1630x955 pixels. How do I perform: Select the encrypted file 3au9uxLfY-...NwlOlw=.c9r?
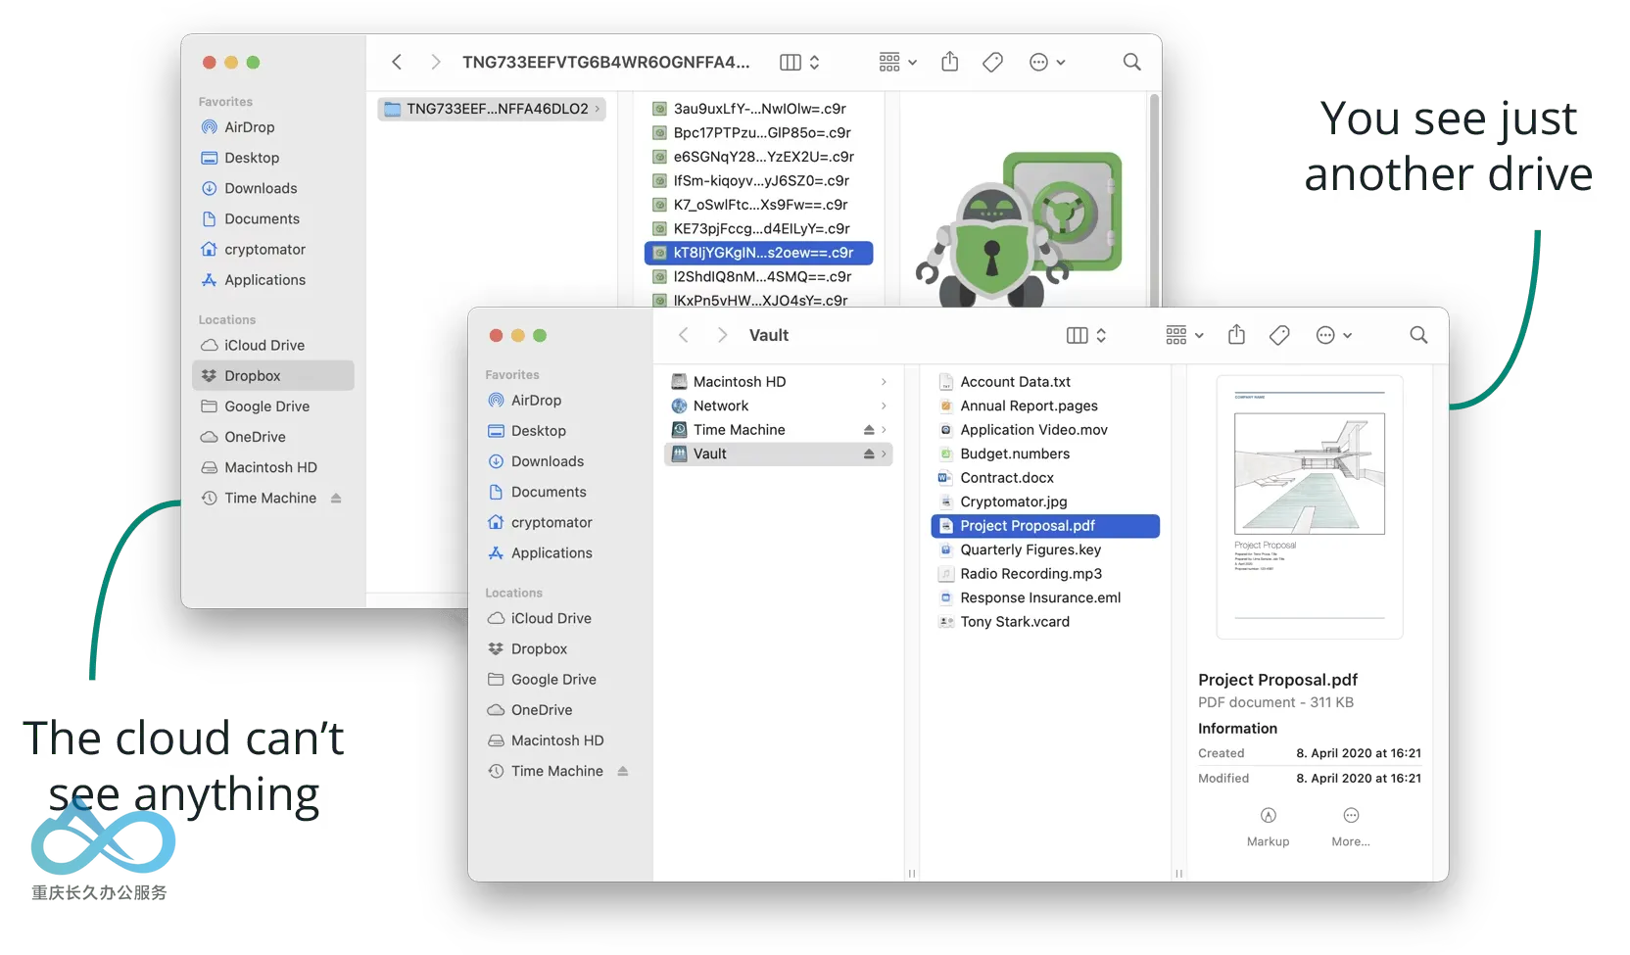click(758, 109)
